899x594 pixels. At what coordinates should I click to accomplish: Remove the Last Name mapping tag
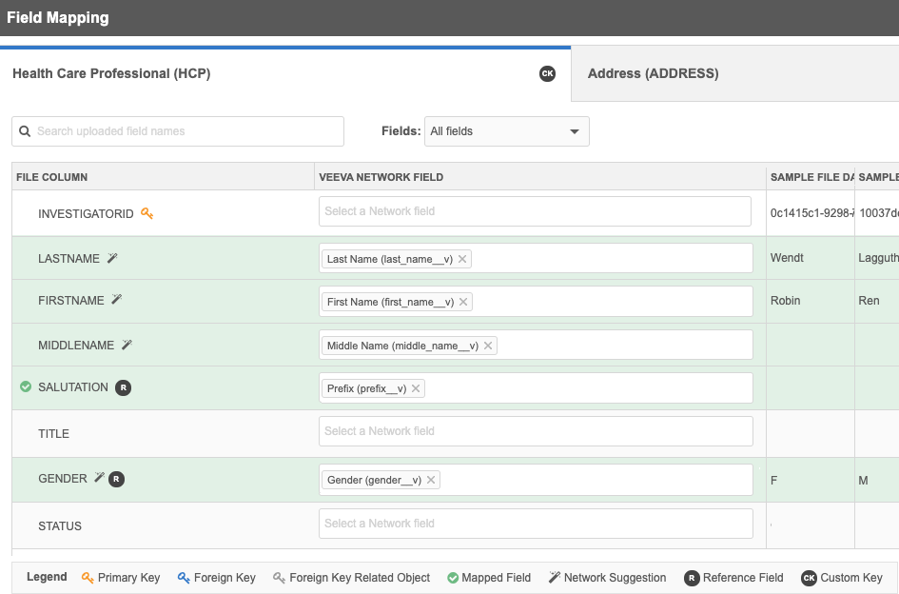(x=462, y=259)
